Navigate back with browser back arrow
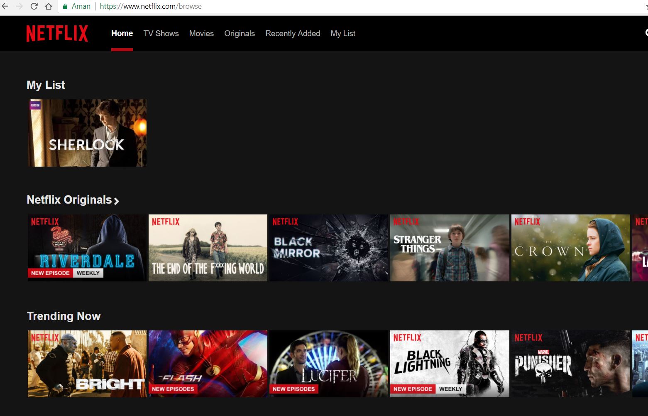 [x=5, y=6]
